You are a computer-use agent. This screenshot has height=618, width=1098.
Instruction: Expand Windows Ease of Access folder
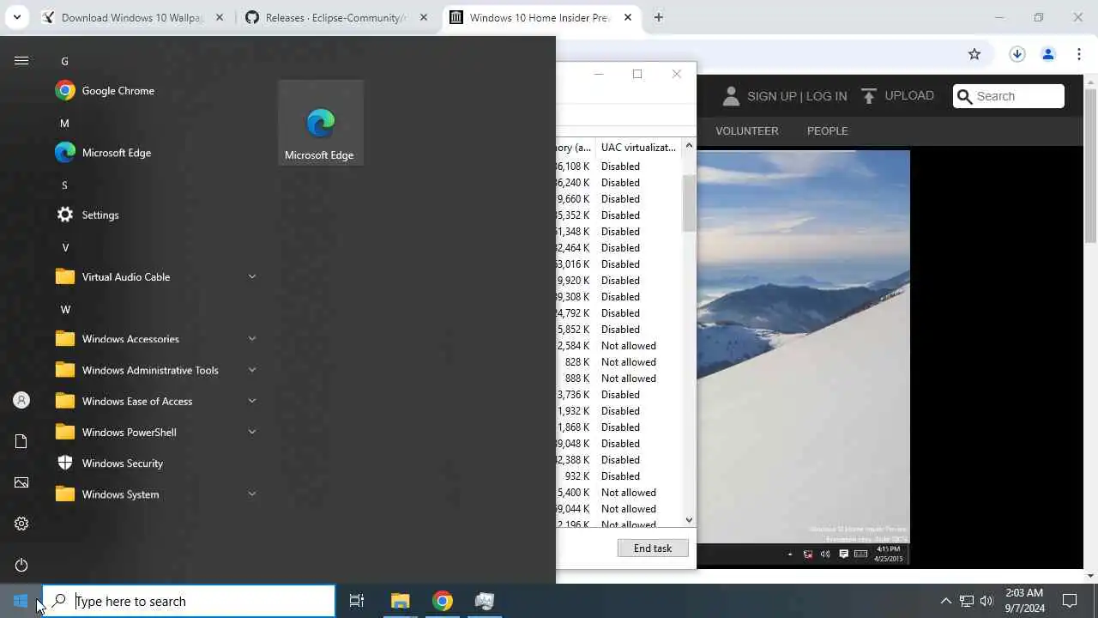click(154, 401)
